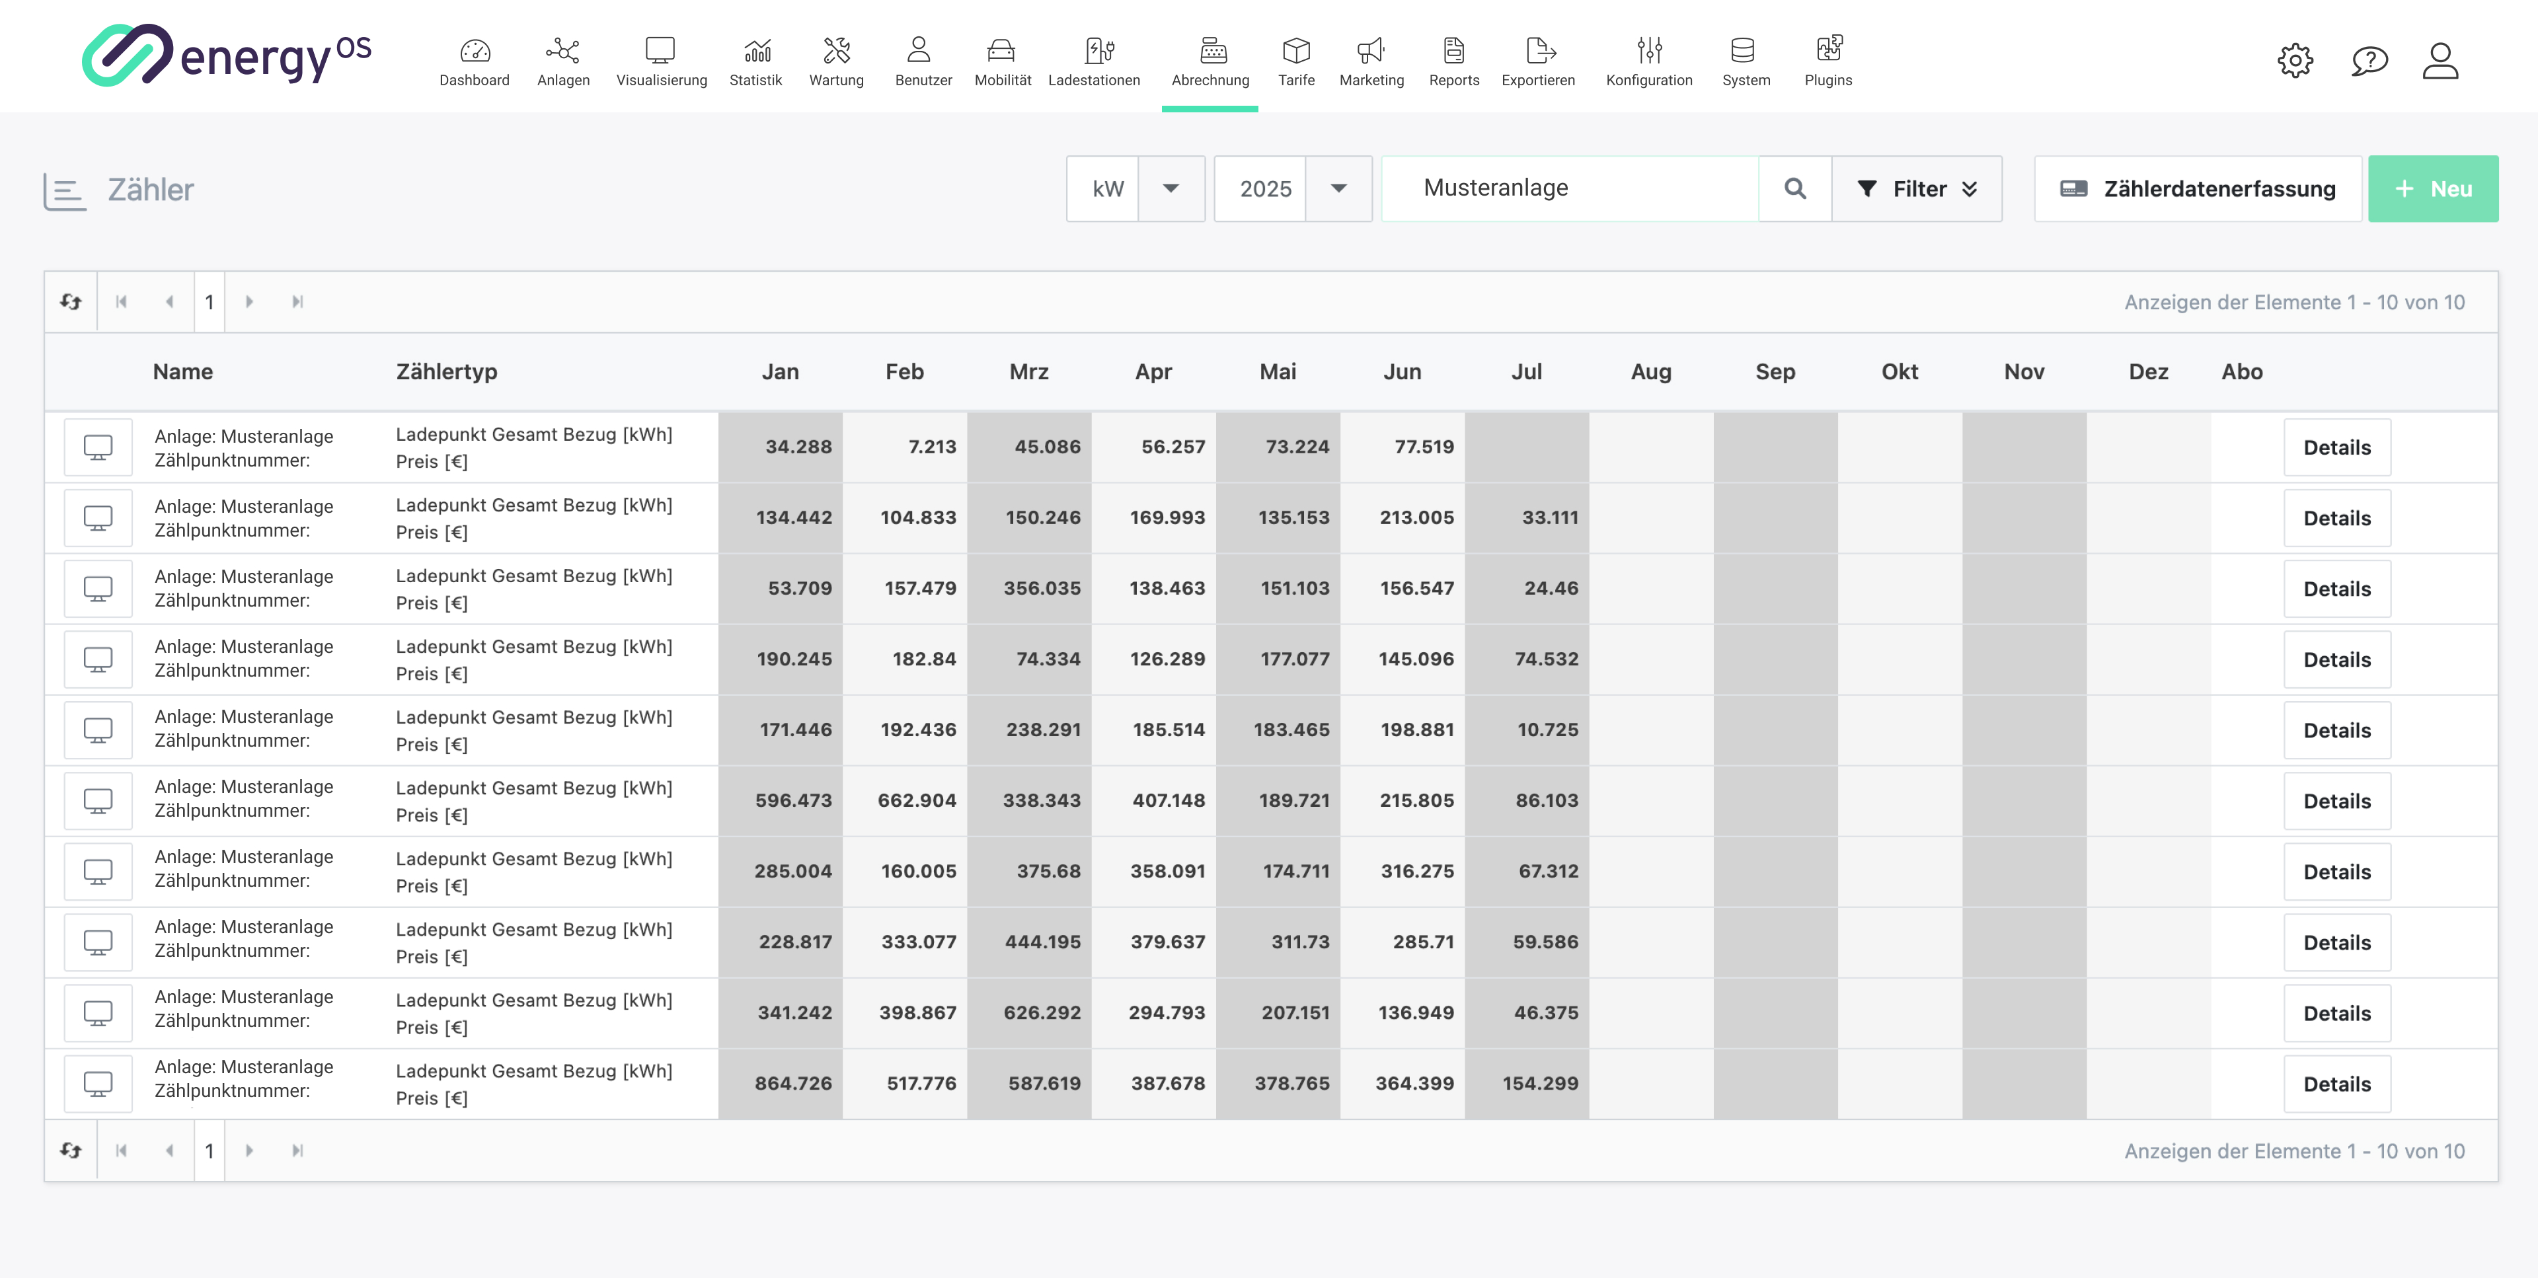2538x1278 pixels.
Task: Go to last page in top pager
Action: pos(297,301)
